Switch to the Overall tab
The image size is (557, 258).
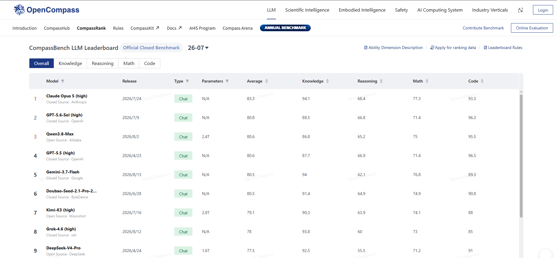42,63
